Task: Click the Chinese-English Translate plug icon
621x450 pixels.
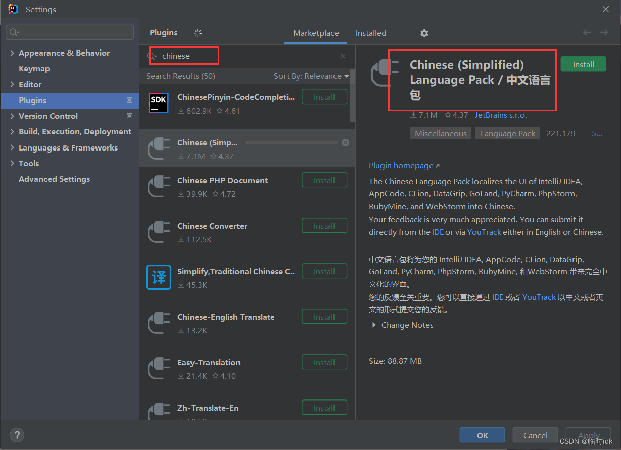Action: (159, 323)
